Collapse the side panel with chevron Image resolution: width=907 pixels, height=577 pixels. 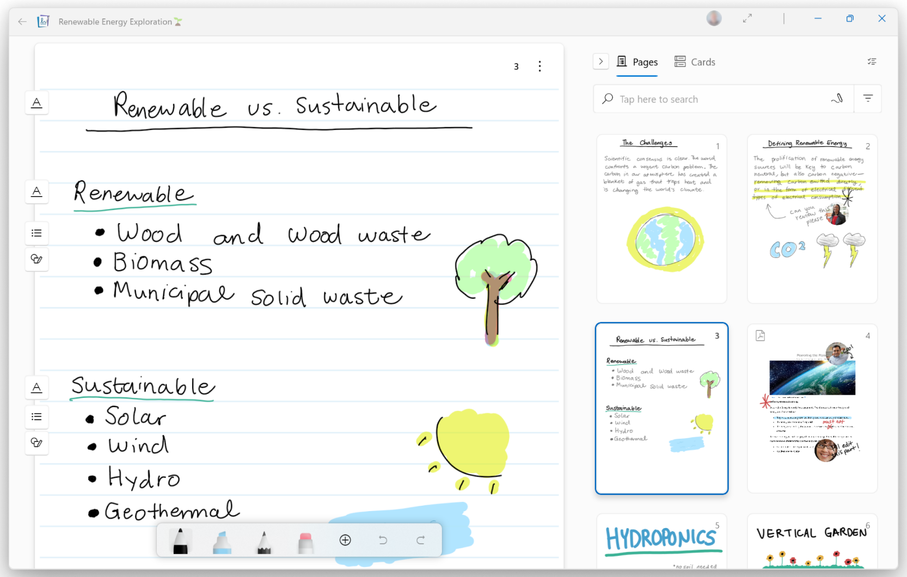(600, 62)
